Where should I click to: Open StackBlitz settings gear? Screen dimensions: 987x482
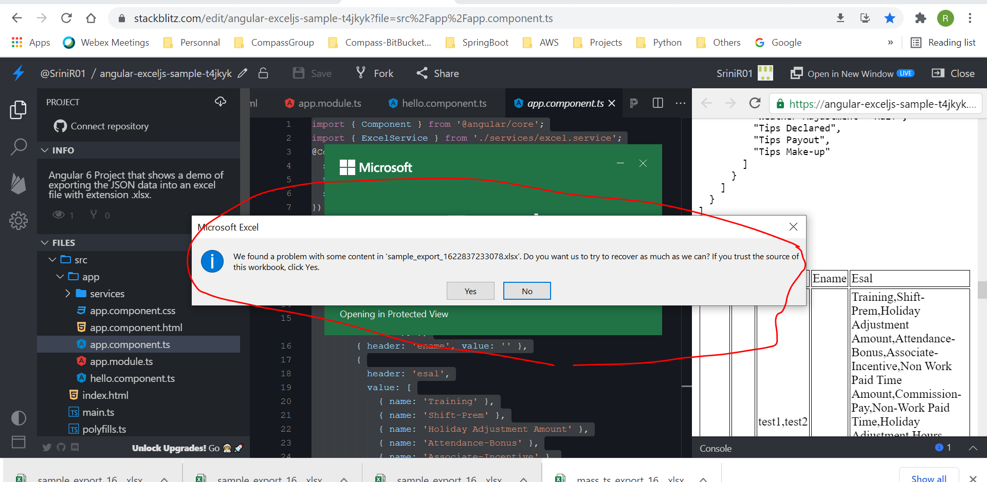(19, 221)
